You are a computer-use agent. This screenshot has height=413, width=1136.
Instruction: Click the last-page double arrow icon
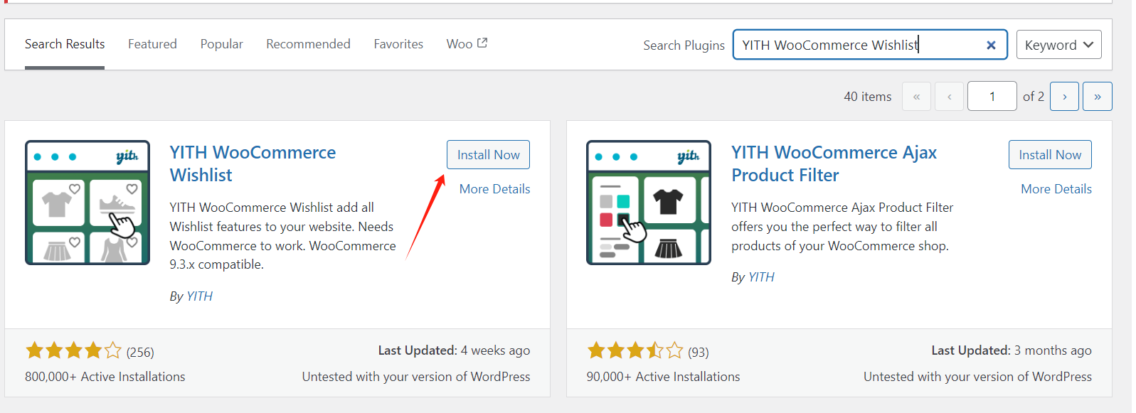(x=1097, y=96)
